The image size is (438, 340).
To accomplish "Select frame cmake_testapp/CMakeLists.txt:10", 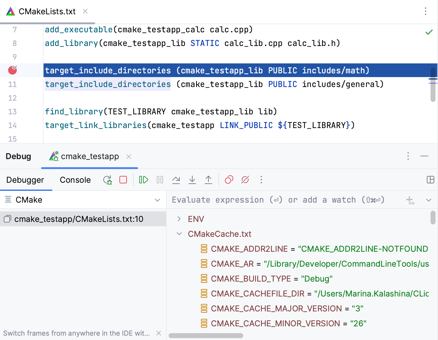I will (79, 219).
